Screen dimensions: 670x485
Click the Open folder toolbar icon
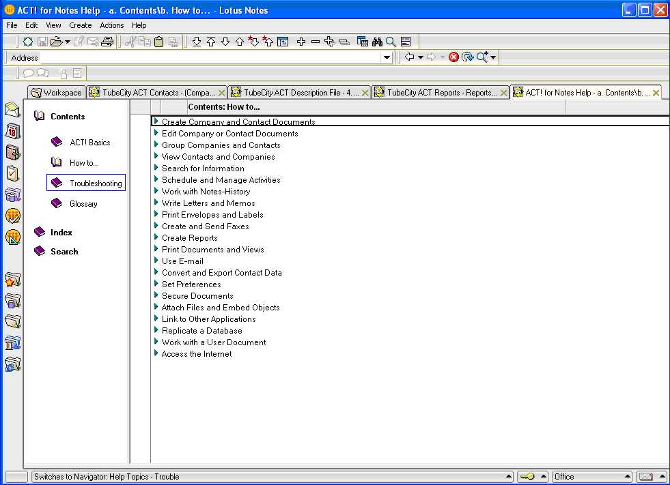point(56,42)
